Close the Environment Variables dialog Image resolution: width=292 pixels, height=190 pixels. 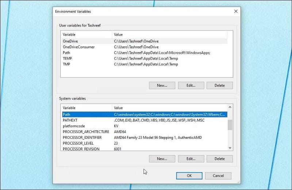(236, 11)
